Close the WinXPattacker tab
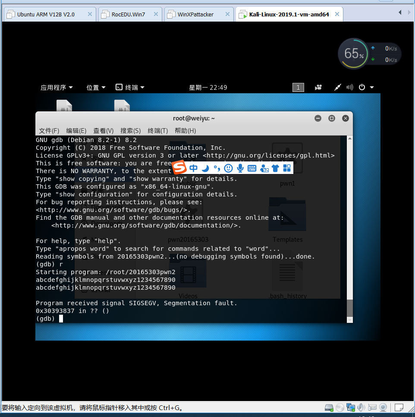This screenshot has width=415, height=417. 228,14
